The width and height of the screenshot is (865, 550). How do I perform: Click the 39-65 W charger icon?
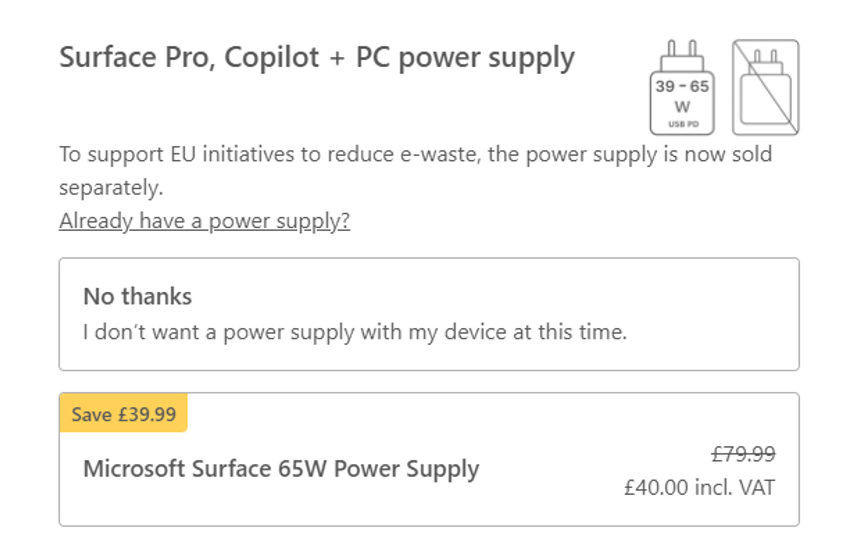(x=682, y=87)
